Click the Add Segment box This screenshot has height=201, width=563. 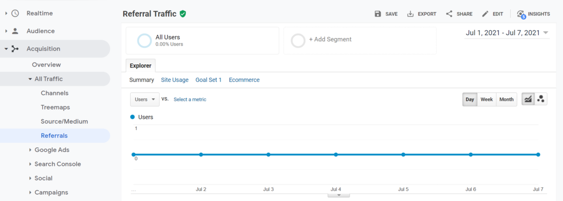(x=360, y=41)
